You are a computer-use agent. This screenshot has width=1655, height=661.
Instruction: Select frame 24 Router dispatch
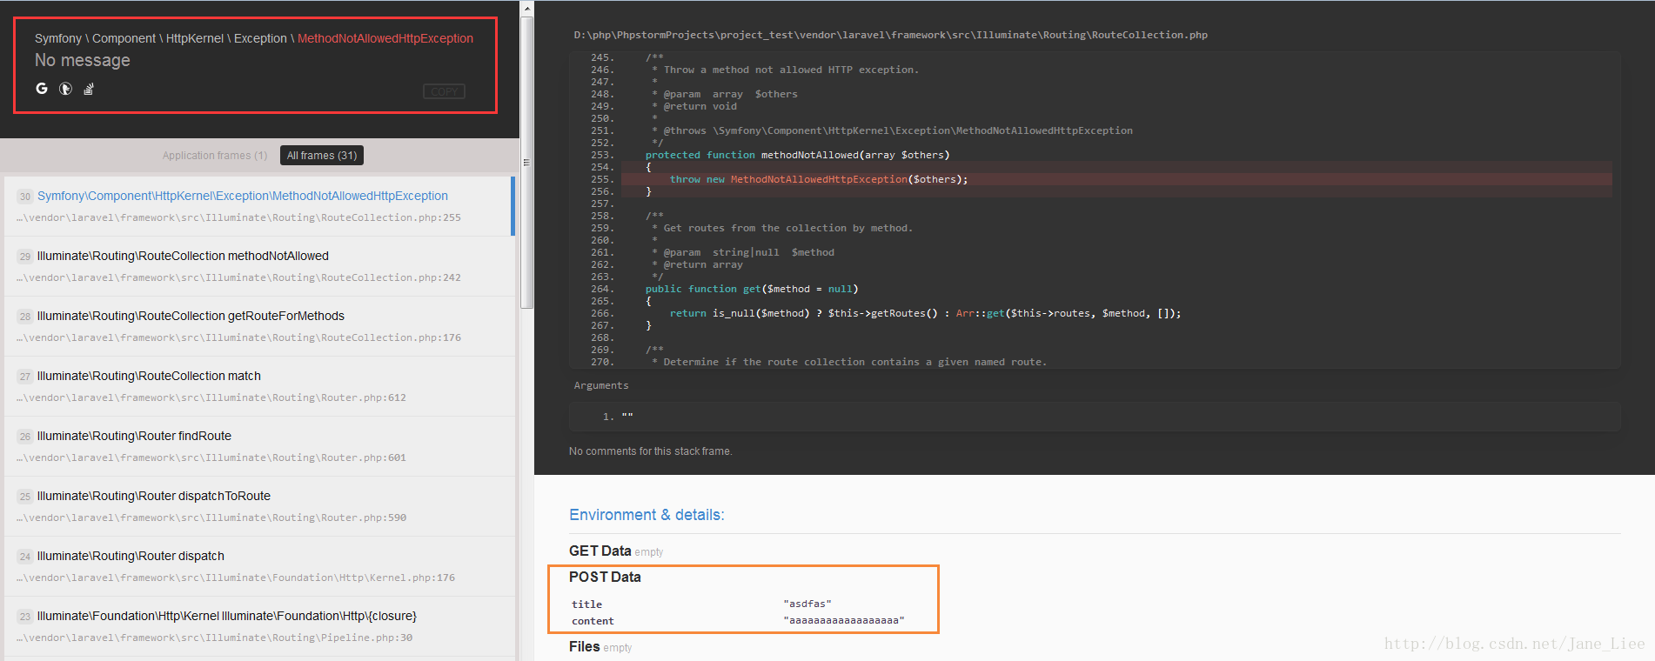click(x=259, y=566)
